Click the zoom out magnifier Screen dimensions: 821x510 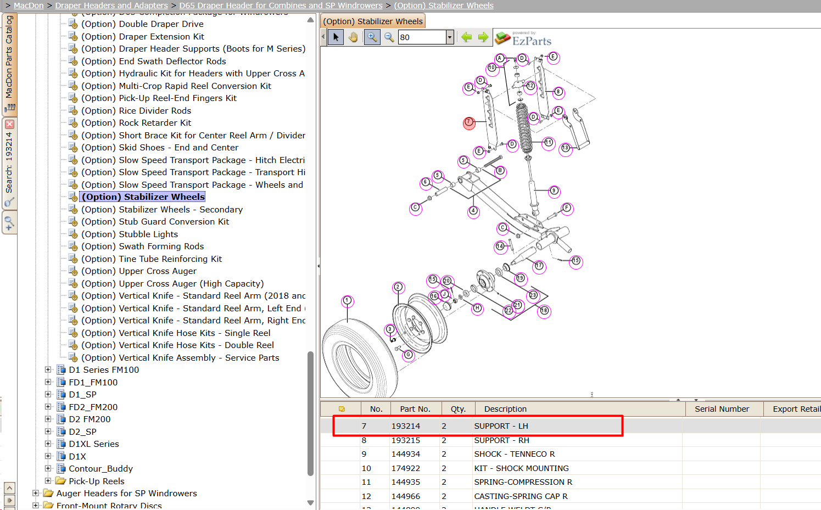tap(389, 37)
